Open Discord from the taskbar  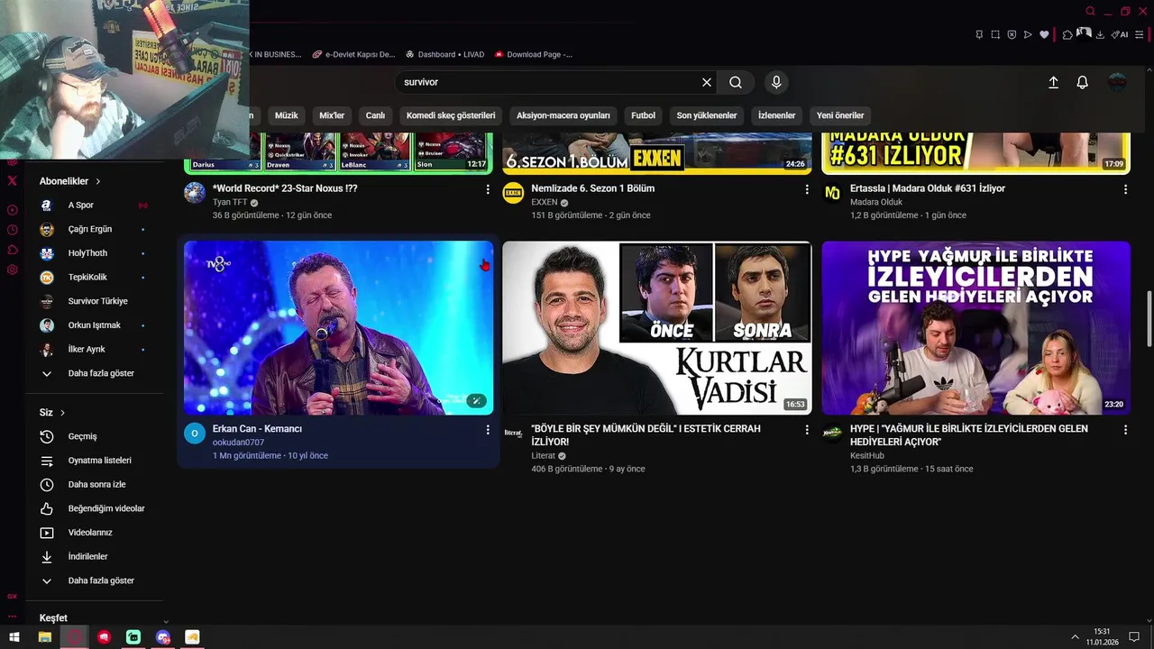tap(163, 637)
